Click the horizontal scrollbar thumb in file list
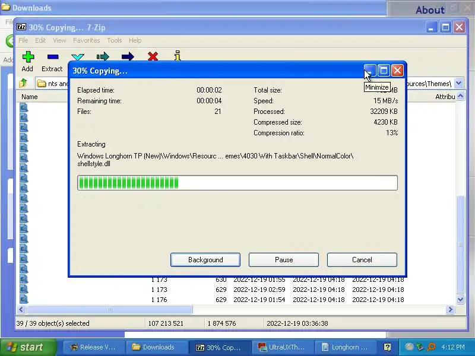475x356 pixels. [109, 309]
